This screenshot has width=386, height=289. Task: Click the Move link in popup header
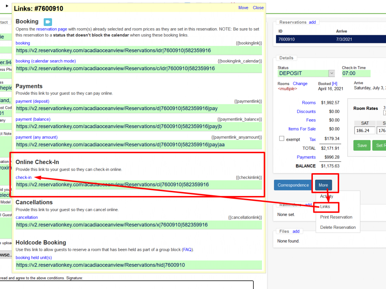click(x=243, y=8)
